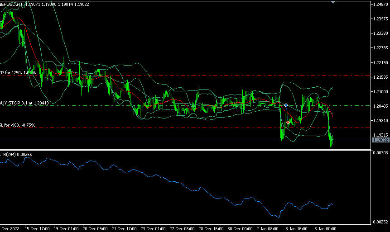Click the 0.00303 ATR scale value
The height and width of the screenshot is (232, 390).
[380, 153]
